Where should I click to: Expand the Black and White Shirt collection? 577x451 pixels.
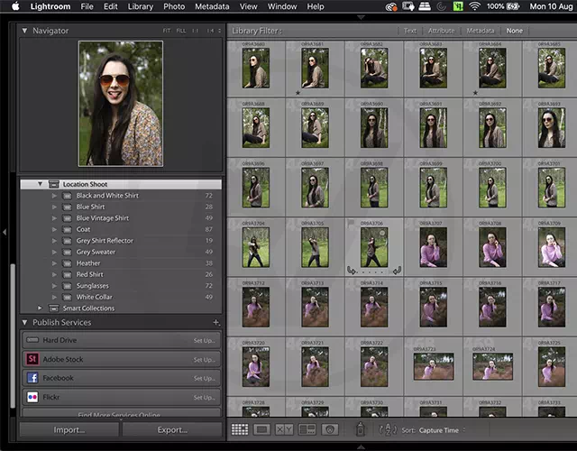[54, 196]
